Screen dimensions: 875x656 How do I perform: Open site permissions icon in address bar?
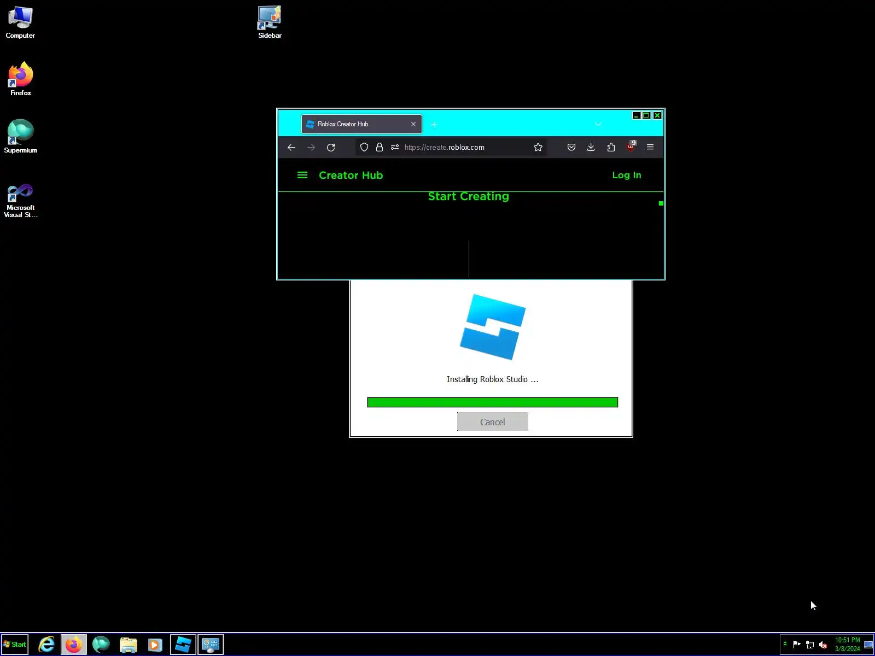pos(395,147)
